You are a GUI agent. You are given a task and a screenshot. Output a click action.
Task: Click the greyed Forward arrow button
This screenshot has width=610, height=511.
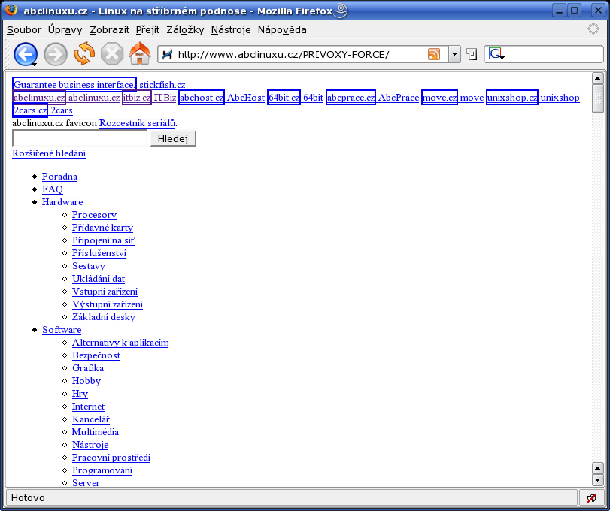coord(56,54)
